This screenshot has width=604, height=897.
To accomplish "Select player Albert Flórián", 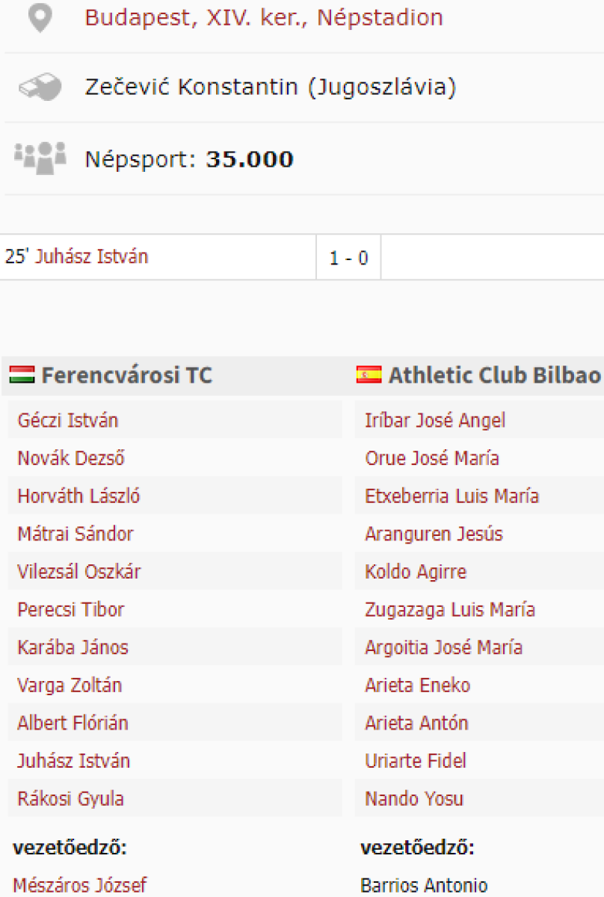I will [x=73, y=723].
